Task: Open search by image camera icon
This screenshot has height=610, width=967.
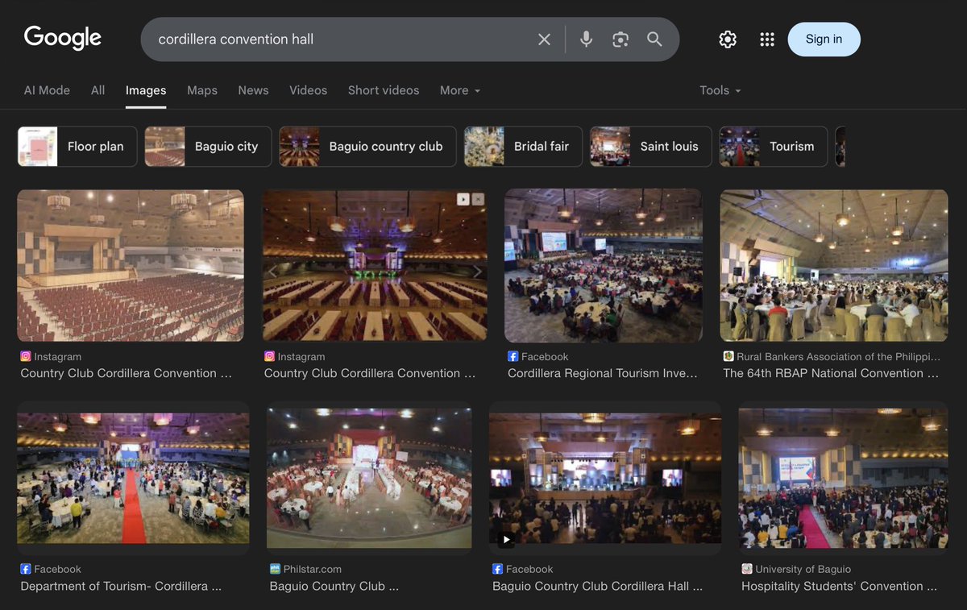Action: tap(620, 39)
